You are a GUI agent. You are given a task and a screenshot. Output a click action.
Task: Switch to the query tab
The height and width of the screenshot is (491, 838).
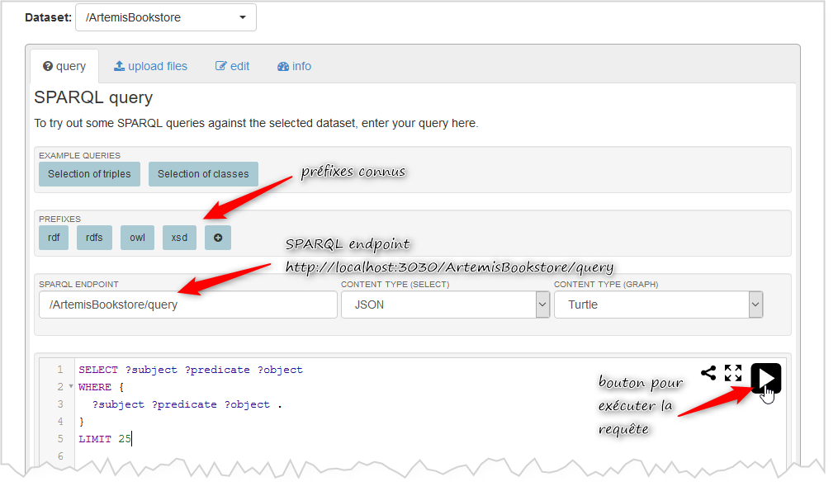pyautogui.click(x=64, y=66)
